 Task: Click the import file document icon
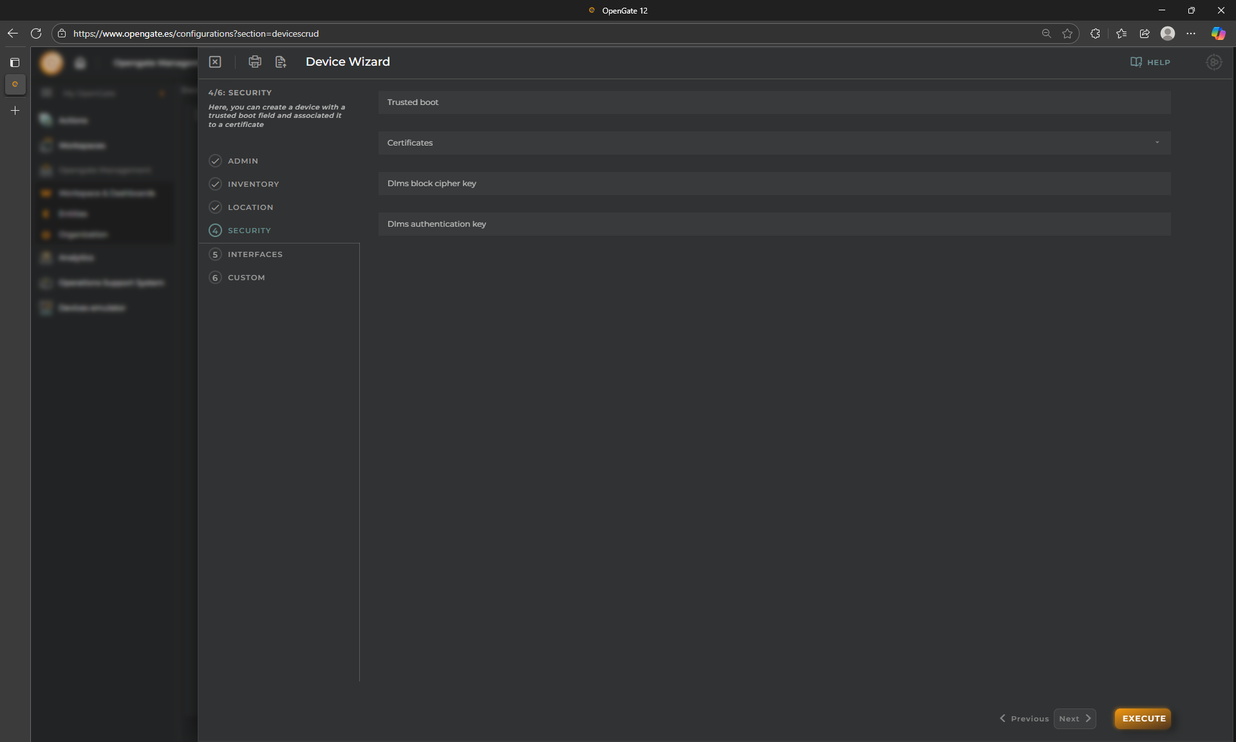pyautogui.click(x=281, y=62)
